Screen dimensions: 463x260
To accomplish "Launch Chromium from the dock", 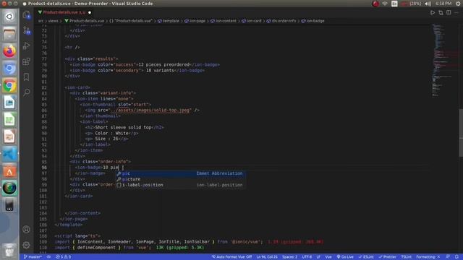I will pyautogui.click(x=9, y=68).
